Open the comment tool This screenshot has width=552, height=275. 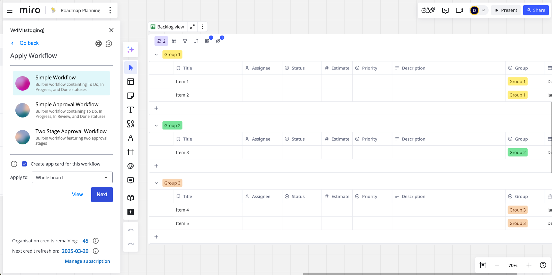pyautogui.click(x=131, y=180)
